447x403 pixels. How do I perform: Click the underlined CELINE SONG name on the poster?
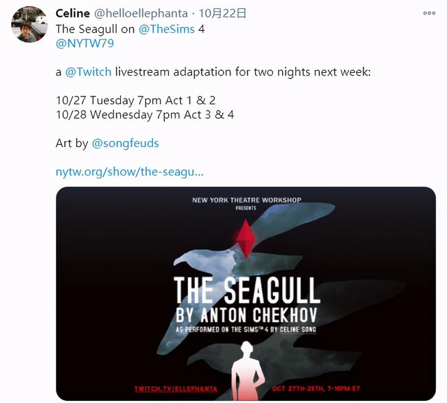[x=298, y=330]
